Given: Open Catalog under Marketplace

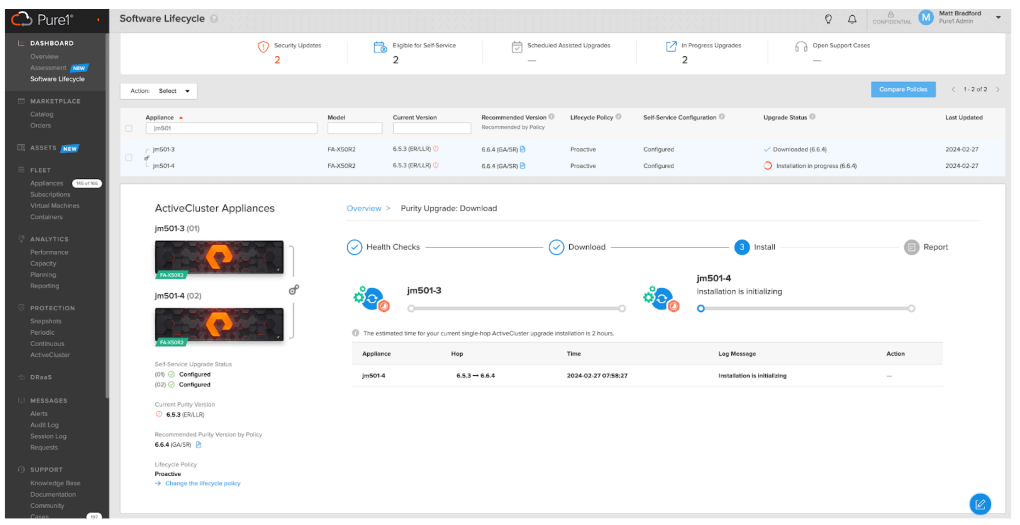Looking at the screenshot, I should point(42,114).
